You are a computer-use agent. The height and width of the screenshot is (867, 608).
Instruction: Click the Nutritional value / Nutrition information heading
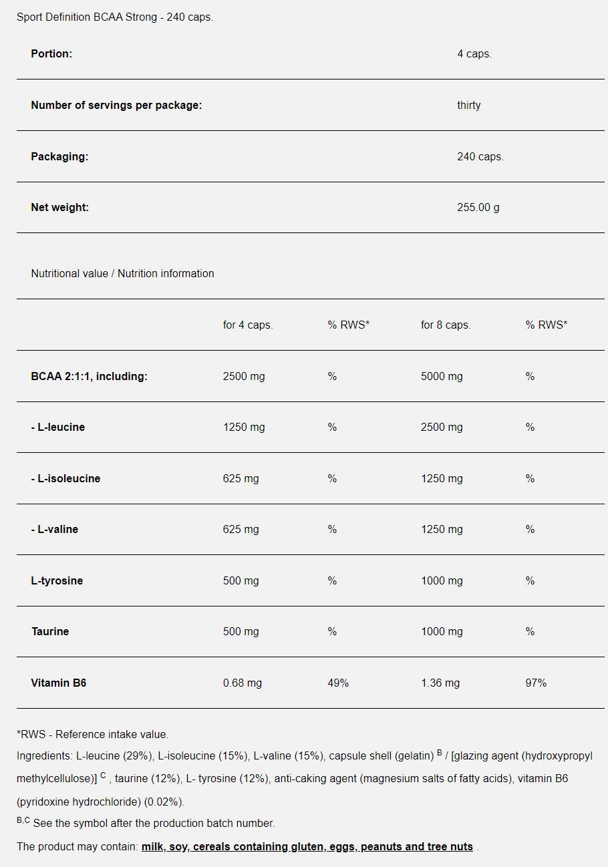click(122, 273)
